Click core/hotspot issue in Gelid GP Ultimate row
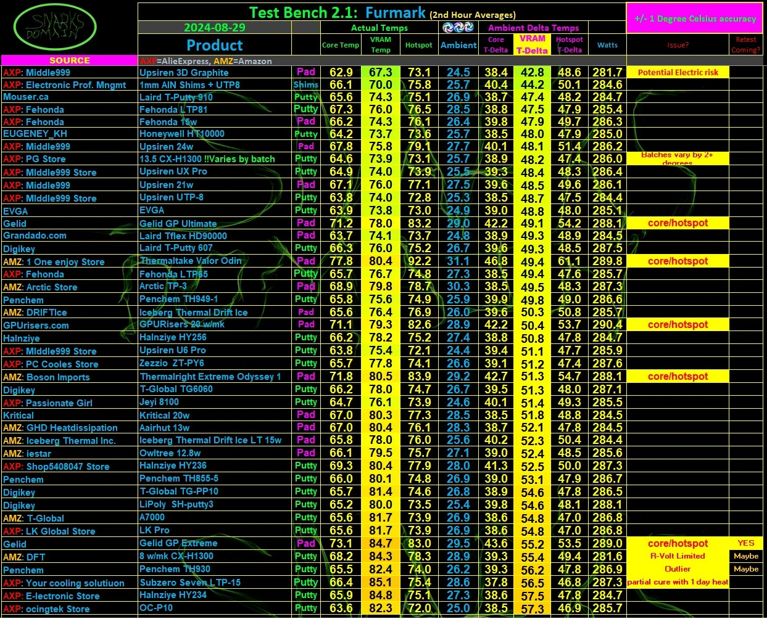The height and width of the screenshot is (619, 767). pos(678,223)
